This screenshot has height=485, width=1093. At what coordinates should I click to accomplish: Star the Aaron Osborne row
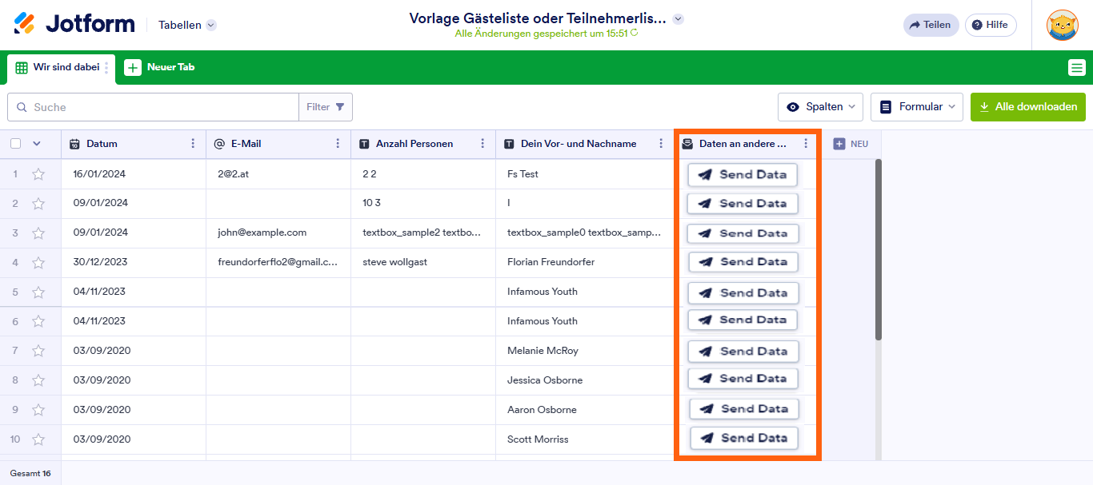38,411
